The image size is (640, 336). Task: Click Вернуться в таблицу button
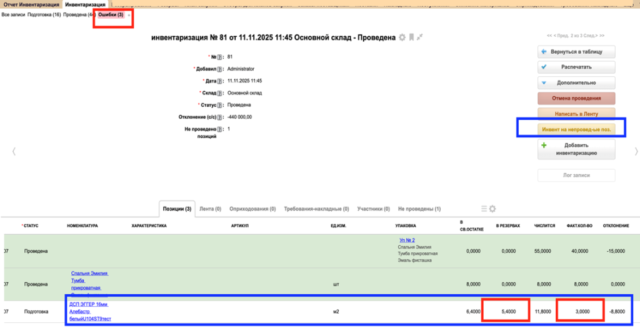pyautogui.click(x=576, y=51)
